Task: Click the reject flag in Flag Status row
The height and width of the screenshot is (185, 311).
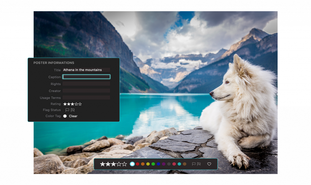Action: [73, 110]
